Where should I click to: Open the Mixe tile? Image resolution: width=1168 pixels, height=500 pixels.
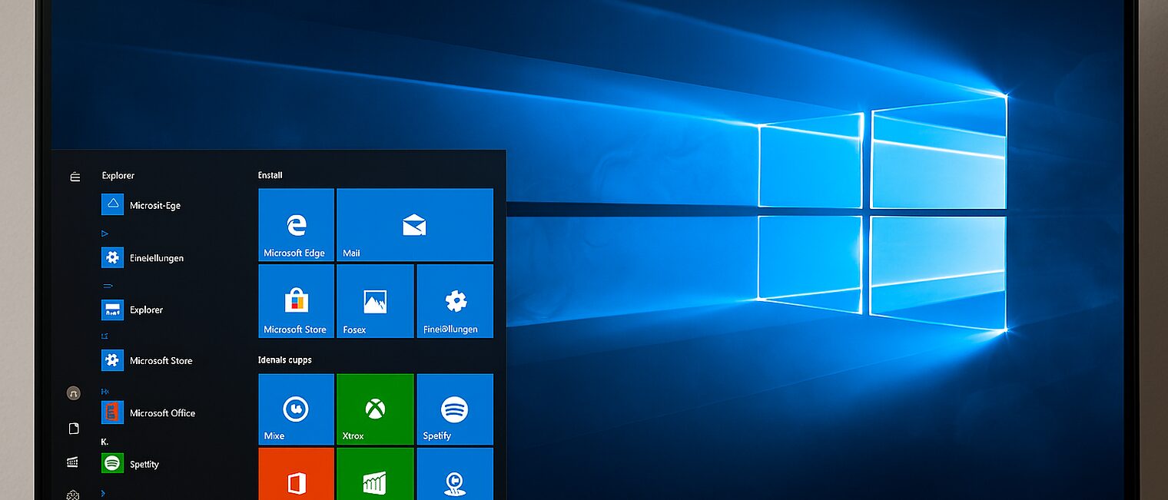[296, 409]
